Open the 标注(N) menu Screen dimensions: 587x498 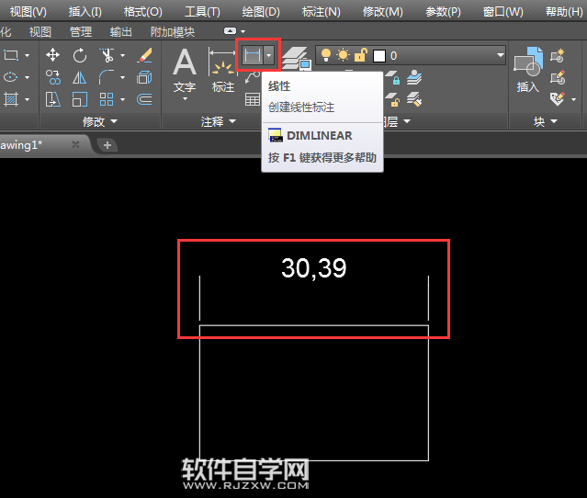click(x=322, y=12)
